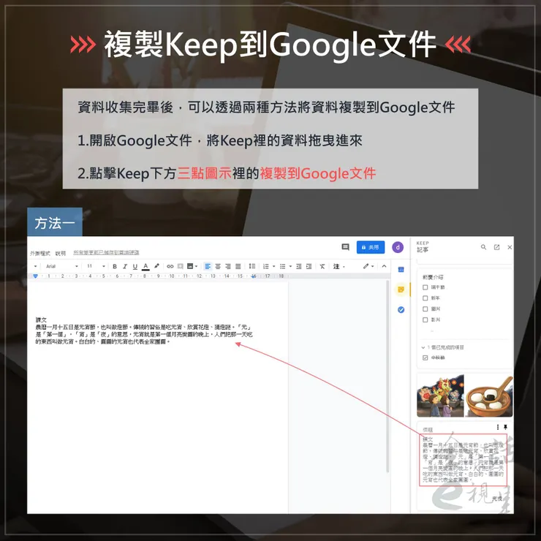The width and height of the screenshot is (541, 541).
Task: Open the insert image dropdown arrow
Action: point(197,266)
